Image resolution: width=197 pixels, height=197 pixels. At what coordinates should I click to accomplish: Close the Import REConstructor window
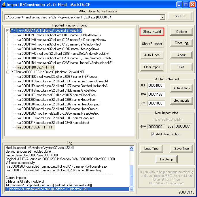(x=192, y=5)
